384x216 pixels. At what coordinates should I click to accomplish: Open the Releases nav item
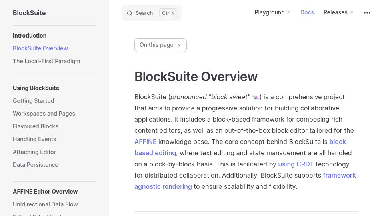338,12
